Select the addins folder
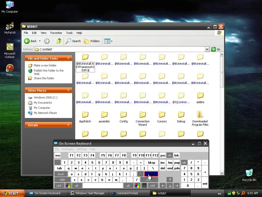 (200, 98)
